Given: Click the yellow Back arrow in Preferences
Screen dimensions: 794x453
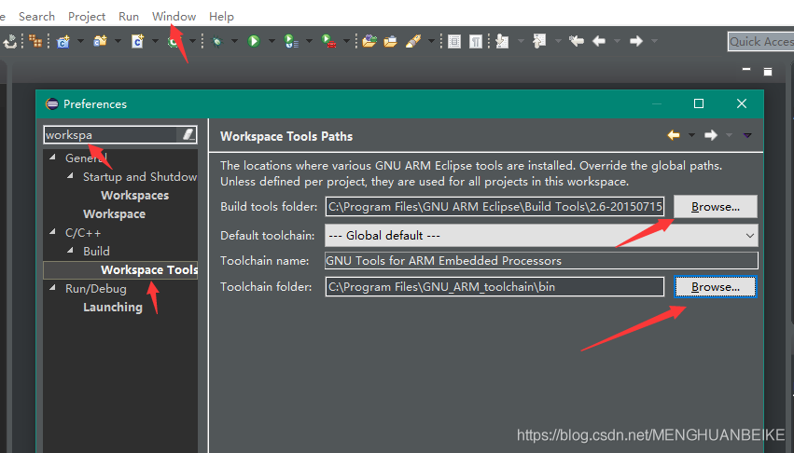Looking at the screenshot, I should pyautogui.click(x=674, y=135).
